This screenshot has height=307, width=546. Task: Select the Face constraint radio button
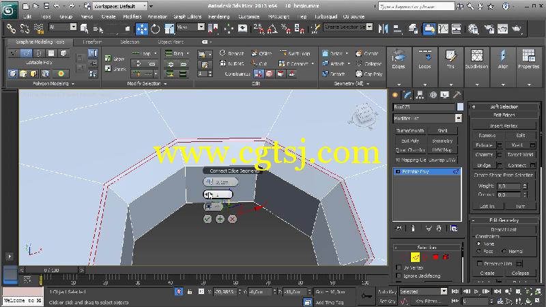coord(479,251)
